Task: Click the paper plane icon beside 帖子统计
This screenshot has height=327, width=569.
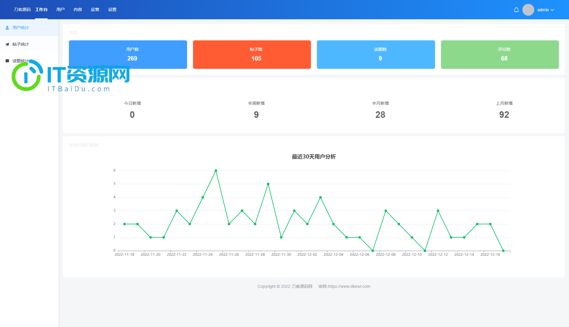Action: coord(7,44)
